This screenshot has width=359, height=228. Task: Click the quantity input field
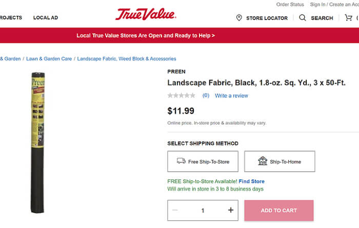pyautogui.click(x=203, y=211)
